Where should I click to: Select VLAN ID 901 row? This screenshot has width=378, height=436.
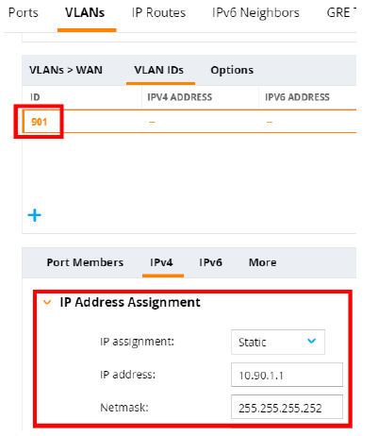189,122
